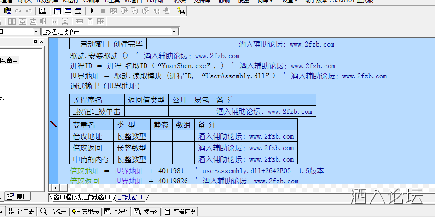435x217 pixels.
Task: Click the print preview magnifier icon
Action: coord(42,11)
